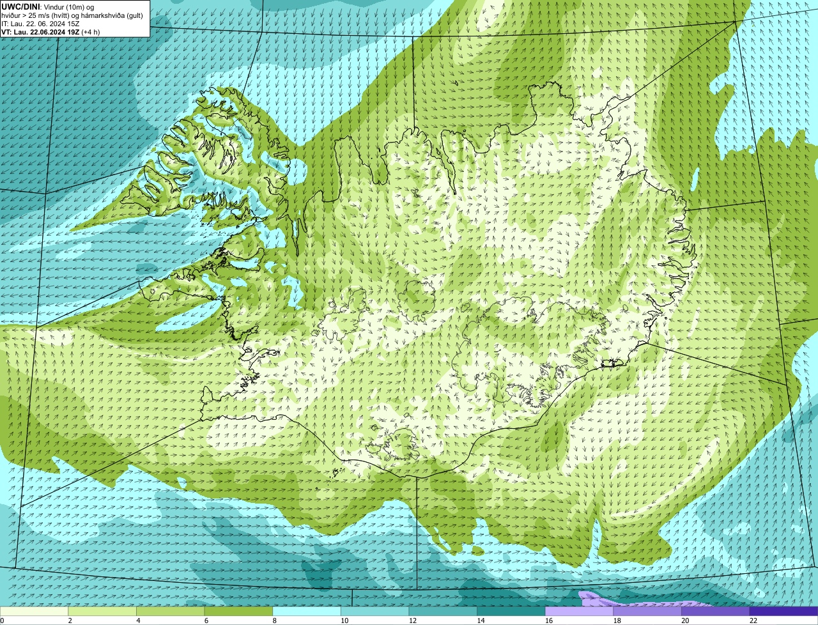The image size is (818, 625).
Task: Click the legend value '18'
Action: [x=617, y=621]
